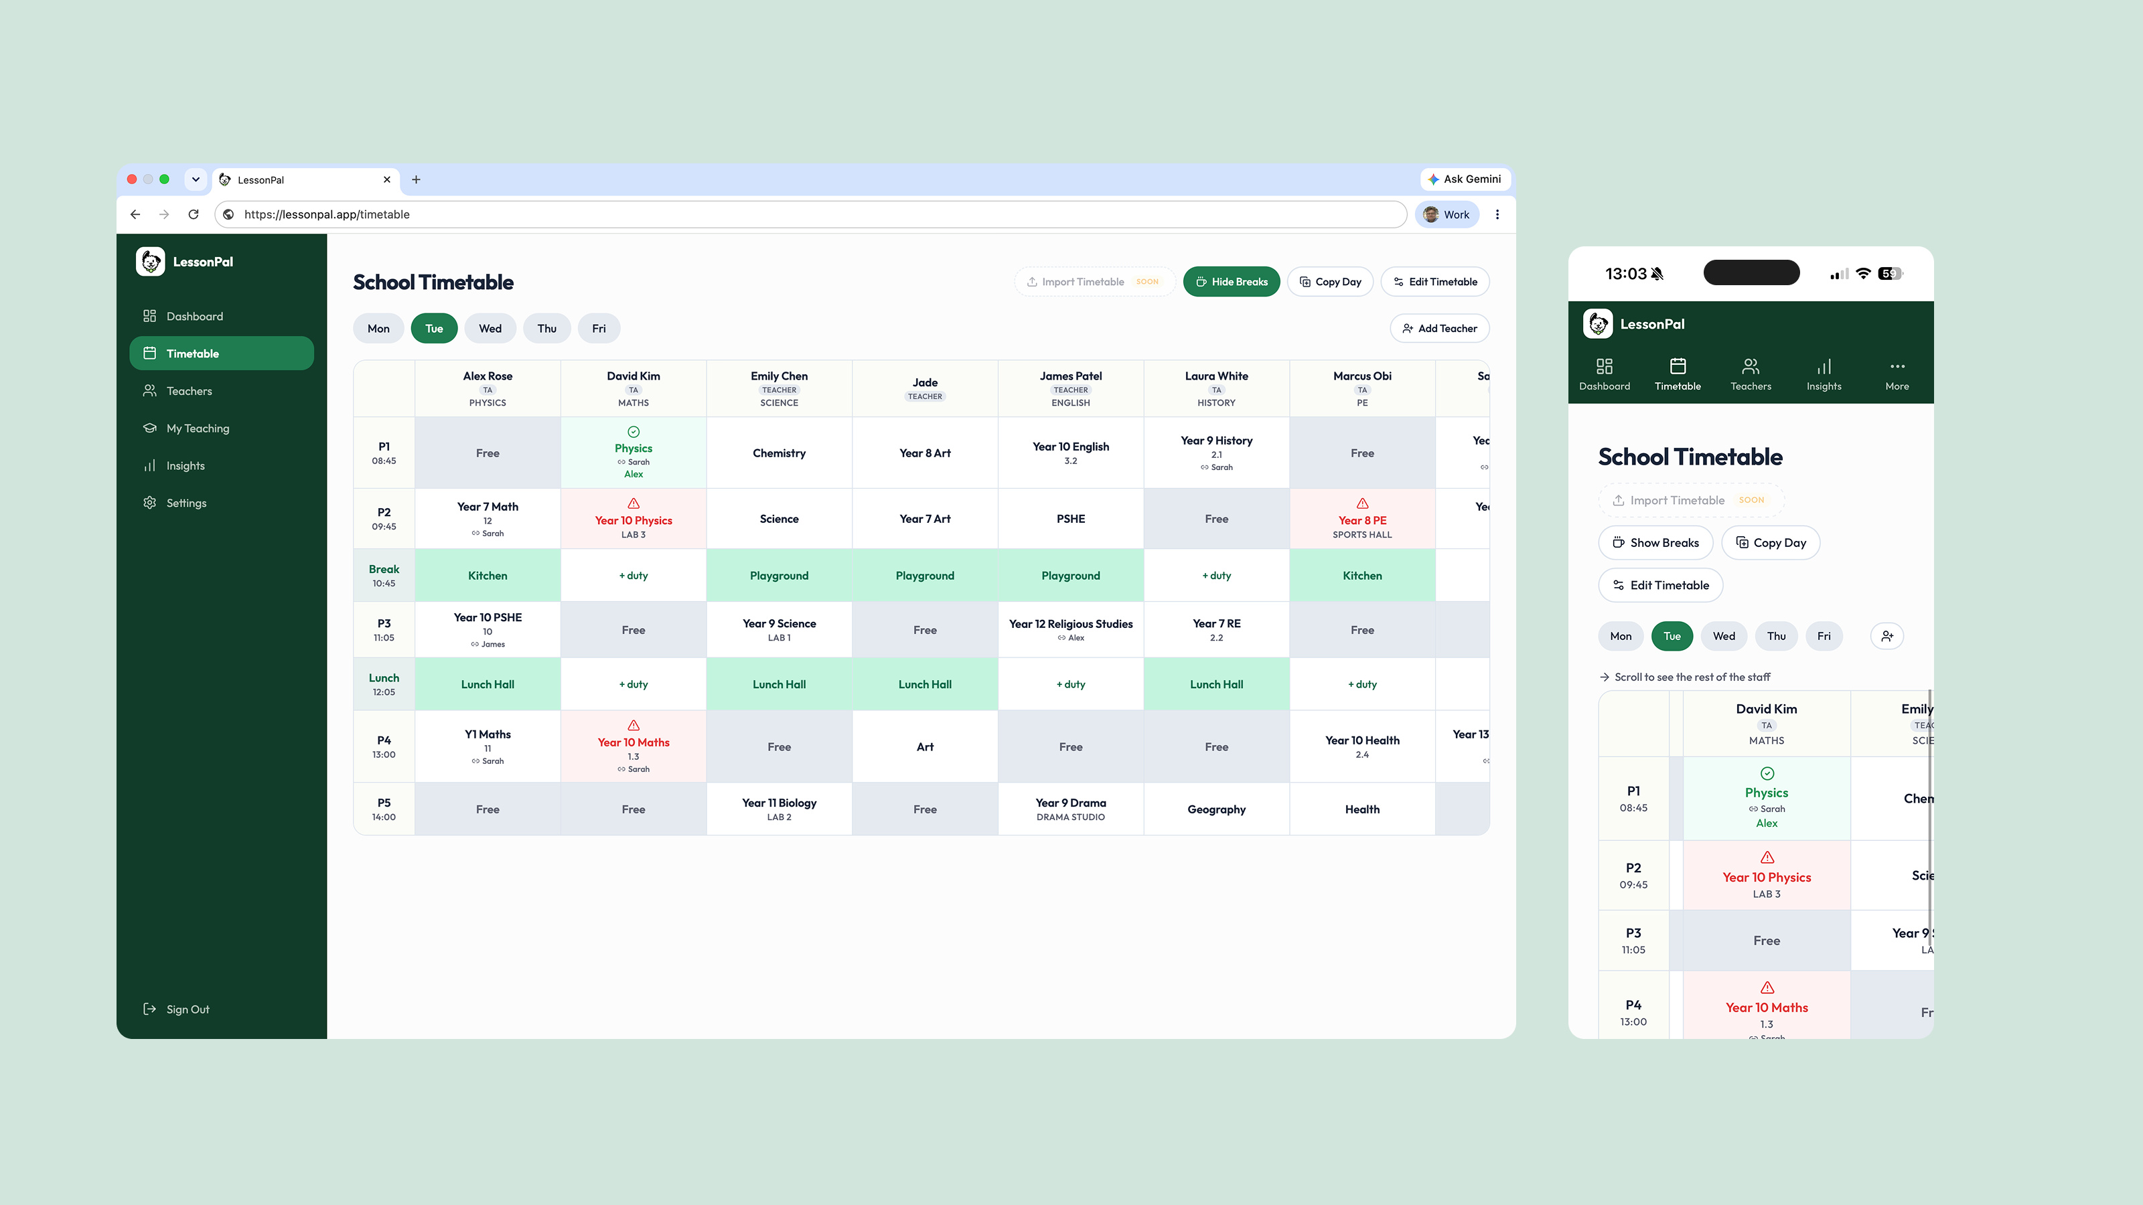Click the browser address bar
2143x1205 pixels.
coord(811,214)
